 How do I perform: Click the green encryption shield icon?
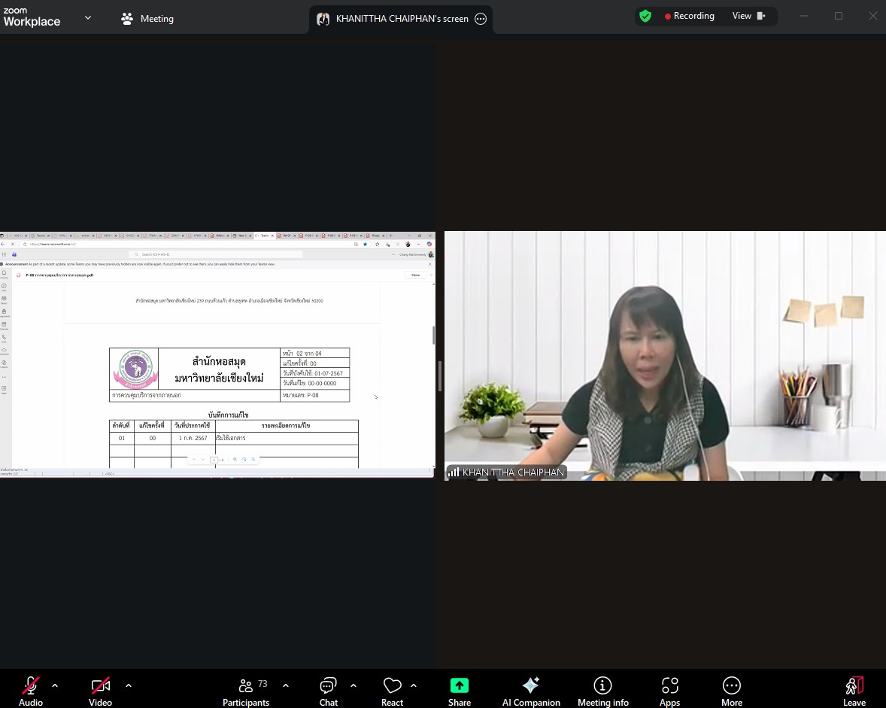645,16
